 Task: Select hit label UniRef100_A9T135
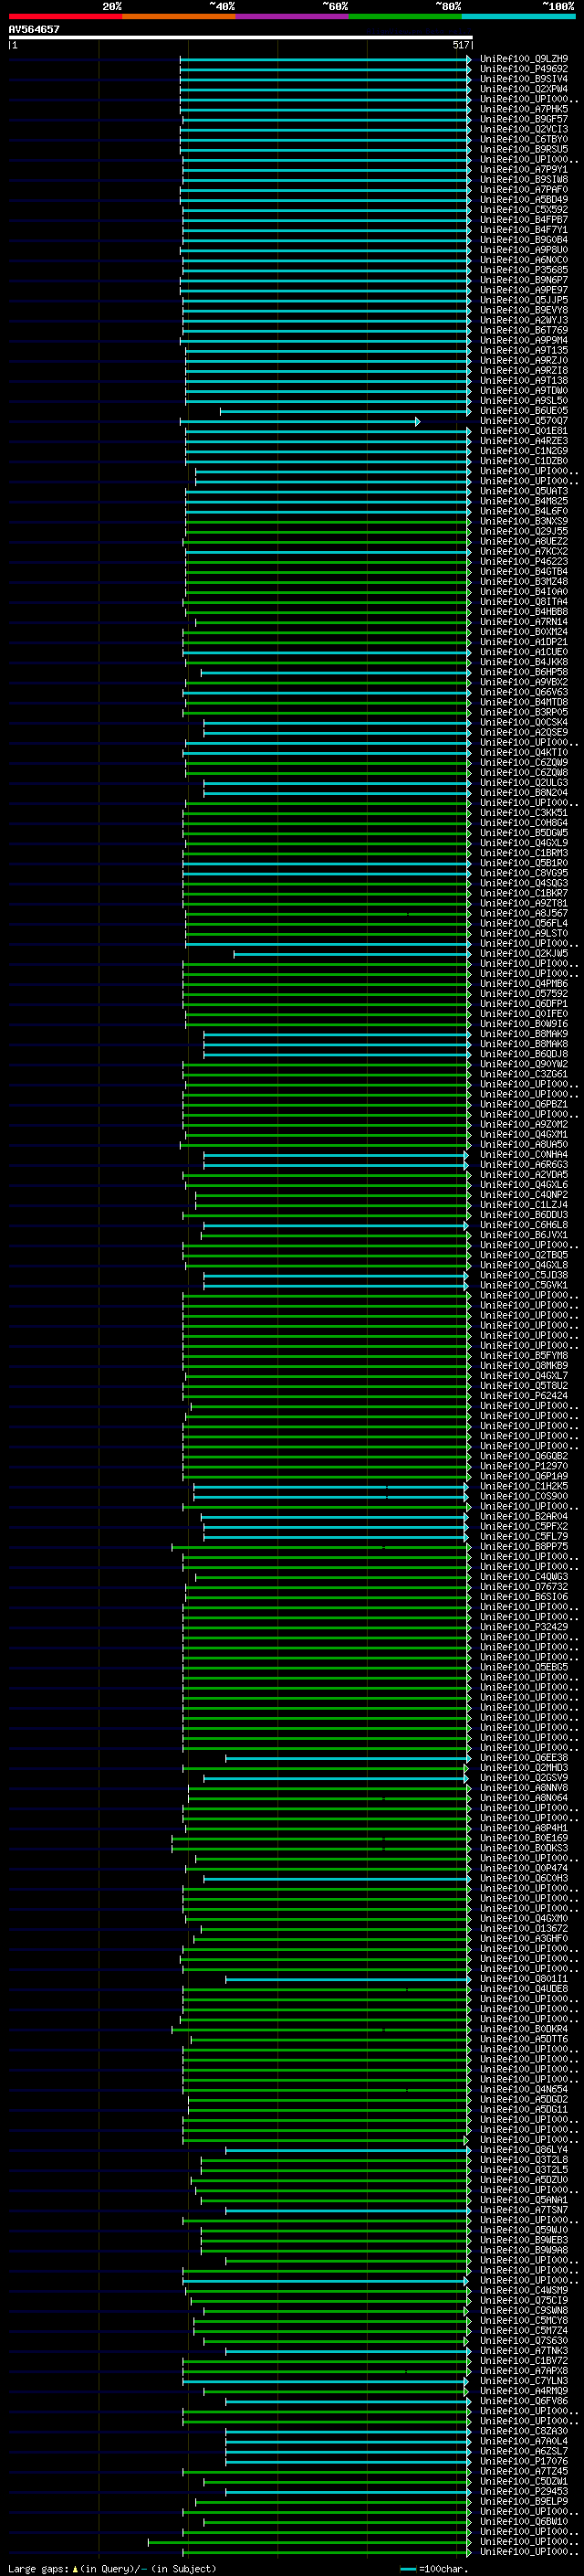[524, 351]
